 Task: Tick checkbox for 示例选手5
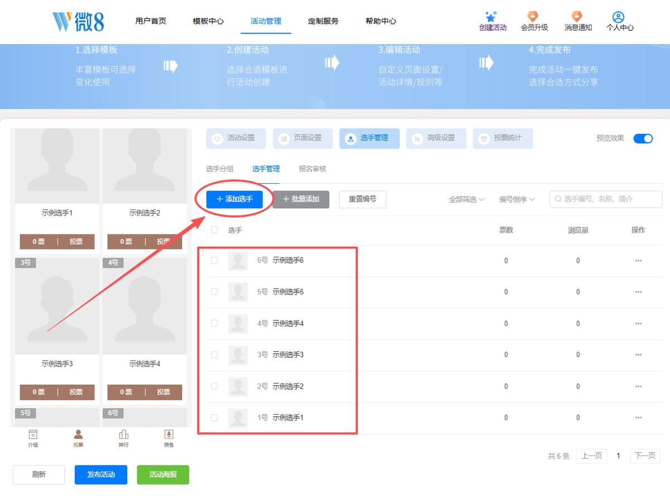[214, 292]
